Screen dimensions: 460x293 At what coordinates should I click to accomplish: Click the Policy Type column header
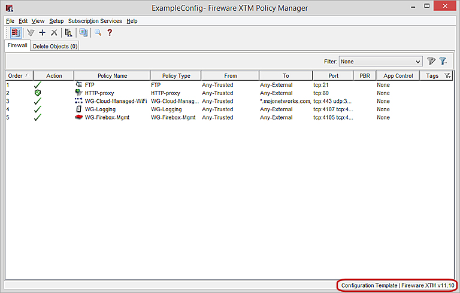tap(175, 76)
